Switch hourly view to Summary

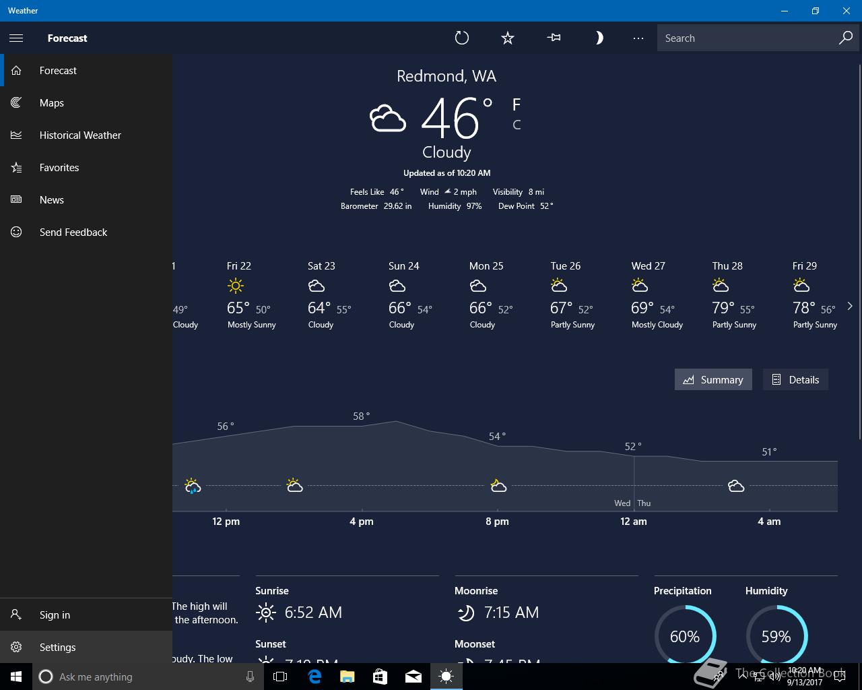click(713, 379)
